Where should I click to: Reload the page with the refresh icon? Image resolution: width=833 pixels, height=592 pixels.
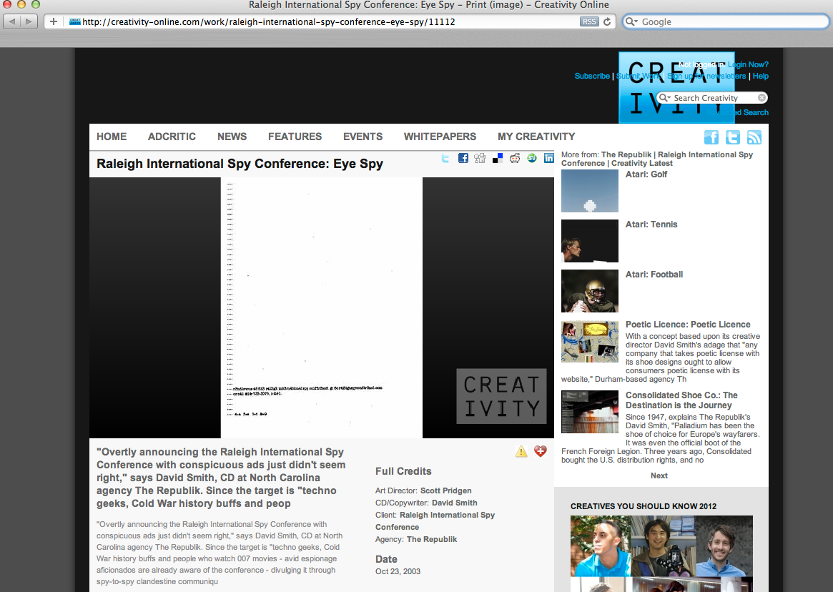tap(606, 21)
